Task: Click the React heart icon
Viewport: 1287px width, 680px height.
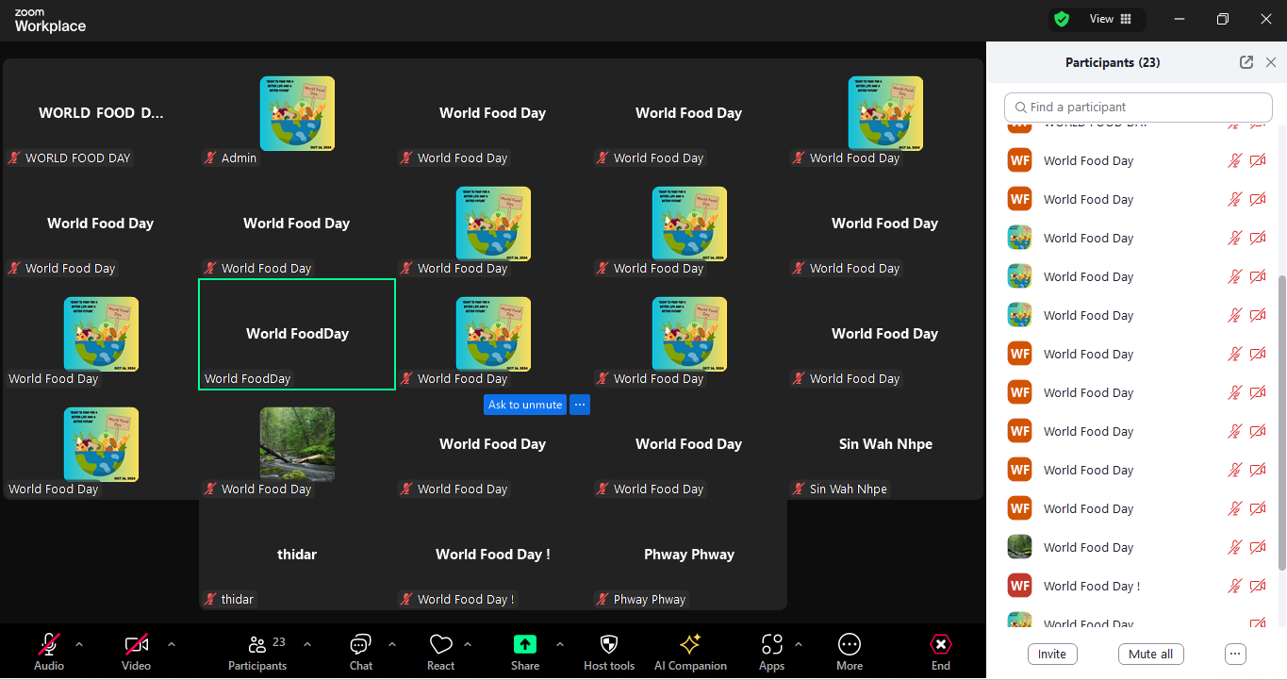Action: tap(440, 645)
